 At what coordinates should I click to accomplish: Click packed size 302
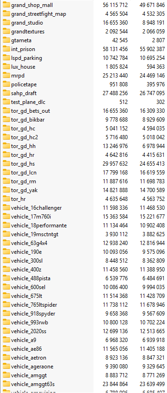pos(161,102)
